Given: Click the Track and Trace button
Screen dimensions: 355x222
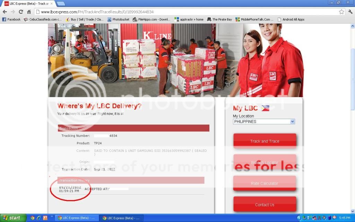Looking at the screenshot, I should (x=265, y=141).
